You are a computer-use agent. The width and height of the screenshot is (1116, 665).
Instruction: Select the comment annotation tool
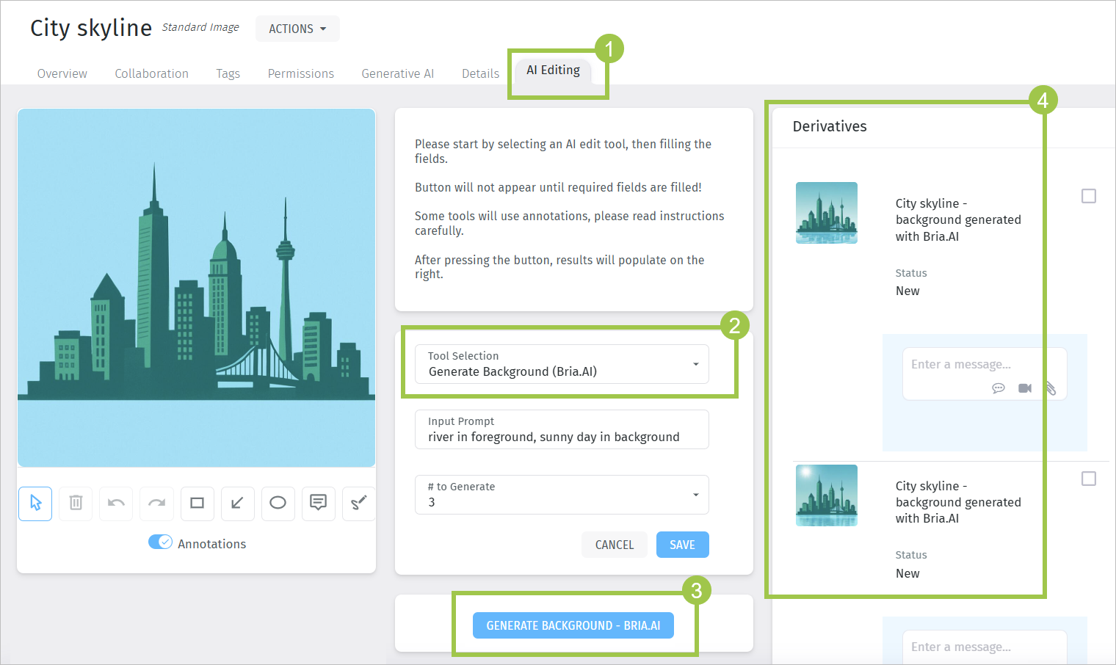pos(318,504)
